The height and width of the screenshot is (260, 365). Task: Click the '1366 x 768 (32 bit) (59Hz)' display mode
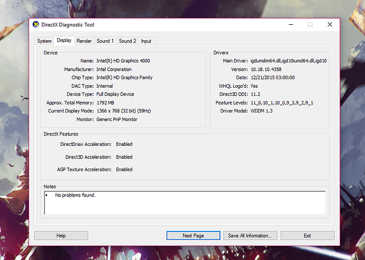click(x=124, y=111)
